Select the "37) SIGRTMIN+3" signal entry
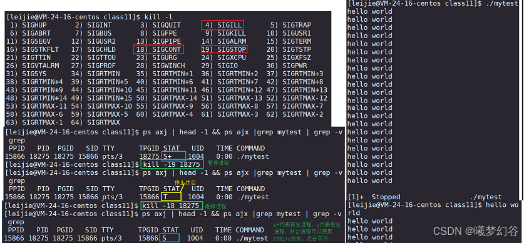This screenshot has height=243, width=529. (x=295, y=74)
